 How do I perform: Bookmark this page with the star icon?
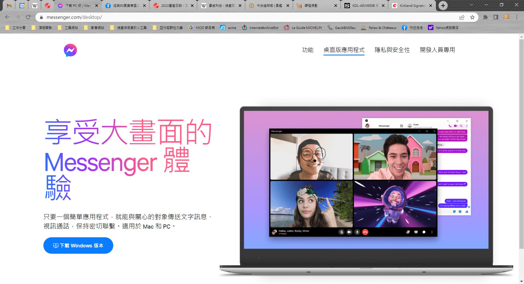coord(472,17)
